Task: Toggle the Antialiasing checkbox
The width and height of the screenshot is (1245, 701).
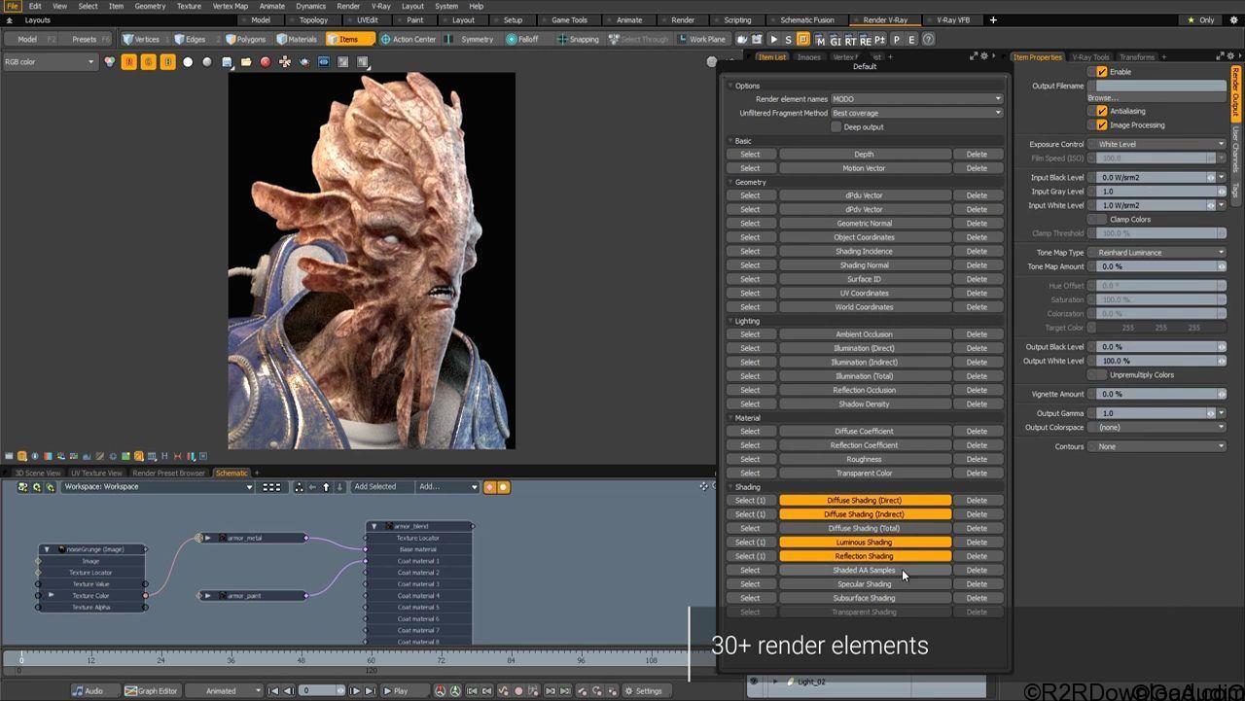Action: (x=1102, y=111)
